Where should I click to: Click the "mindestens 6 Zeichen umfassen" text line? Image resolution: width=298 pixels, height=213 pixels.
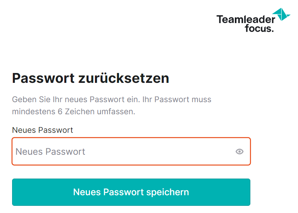[73, 112]
